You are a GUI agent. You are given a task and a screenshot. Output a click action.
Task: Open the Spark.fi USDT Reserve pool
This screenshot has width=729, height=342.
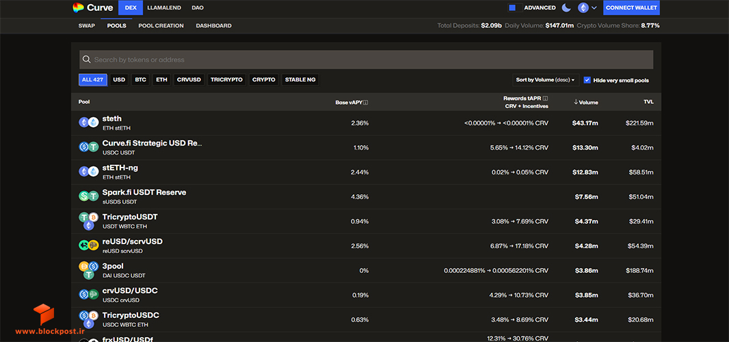tap(366, 197)
